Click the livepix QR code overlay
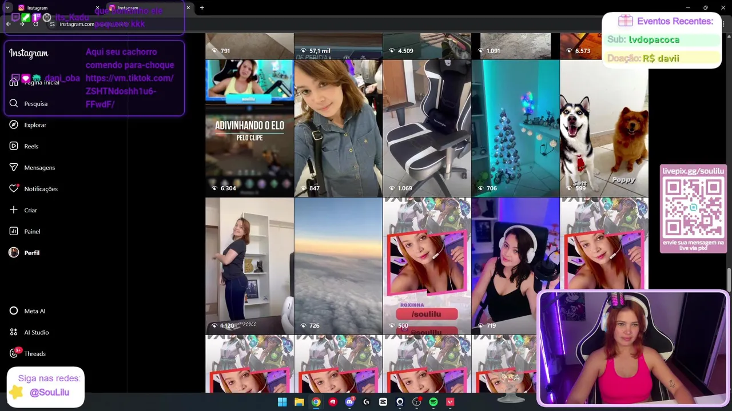The height and width of the screenshot is (411, 732). [x=693, y=207]
